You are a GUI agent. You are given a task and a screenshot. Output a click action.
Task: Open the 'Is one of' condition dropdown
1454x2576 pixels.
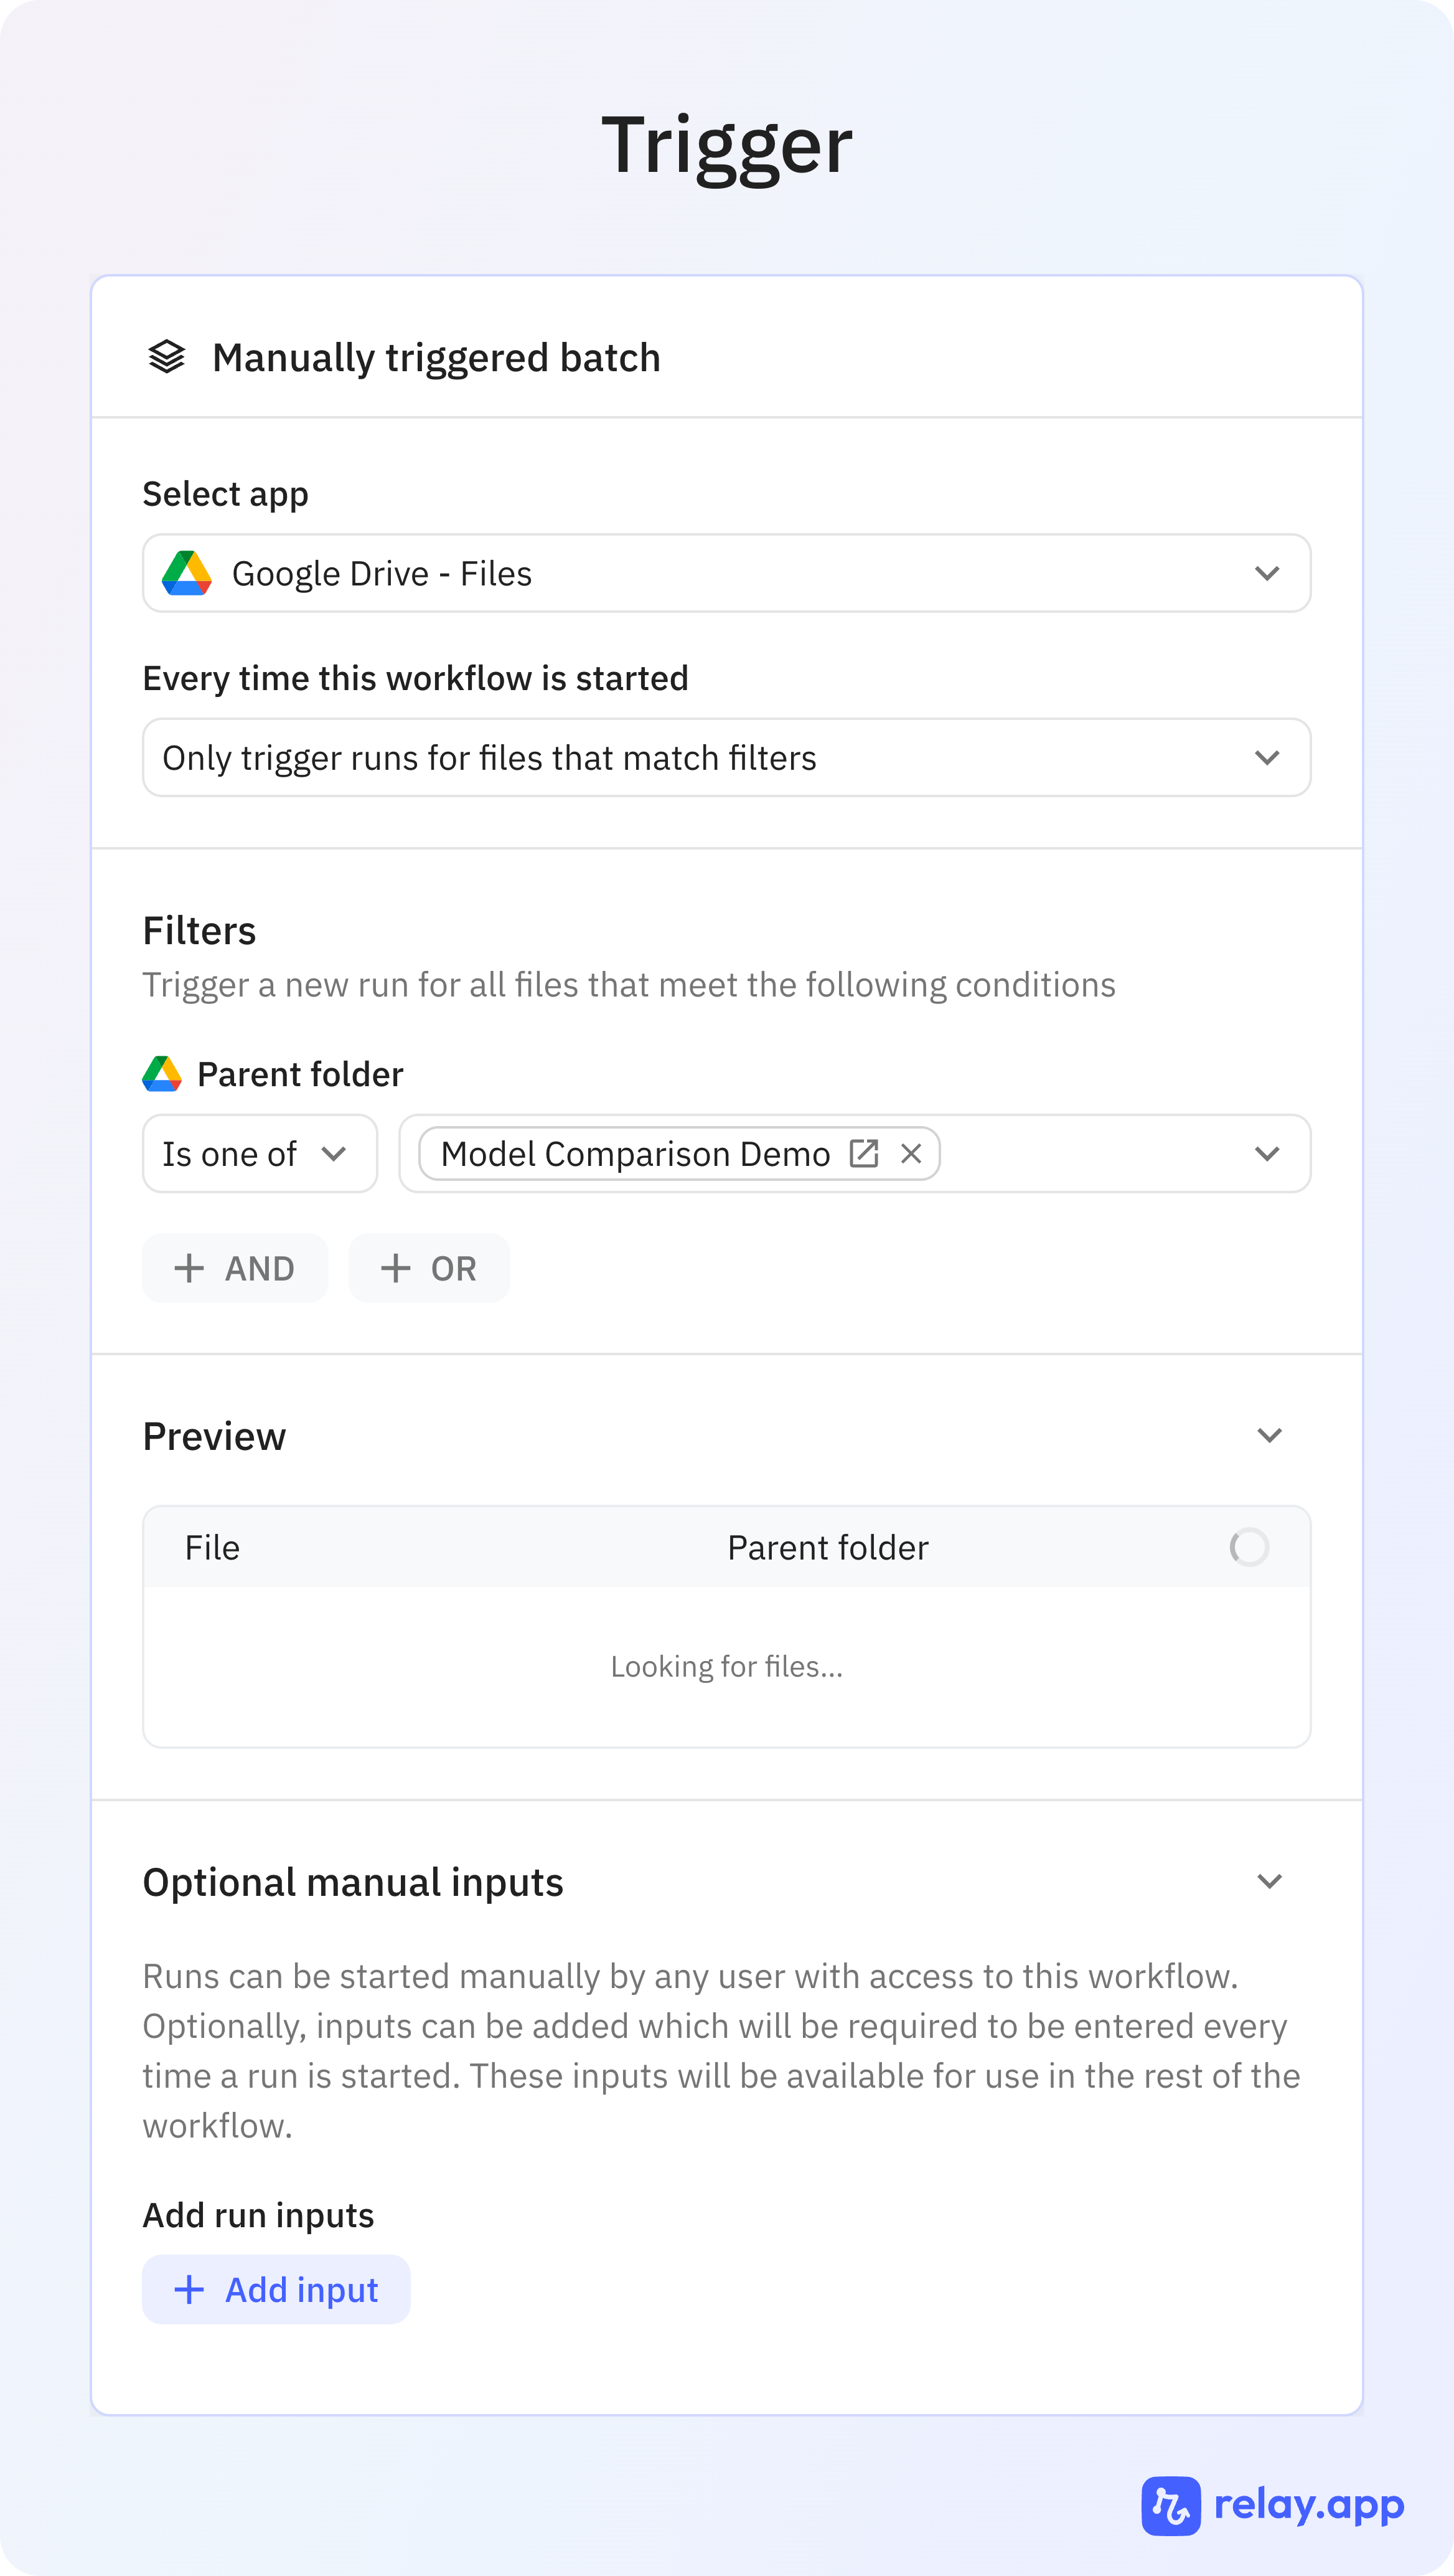(260, 1153)
